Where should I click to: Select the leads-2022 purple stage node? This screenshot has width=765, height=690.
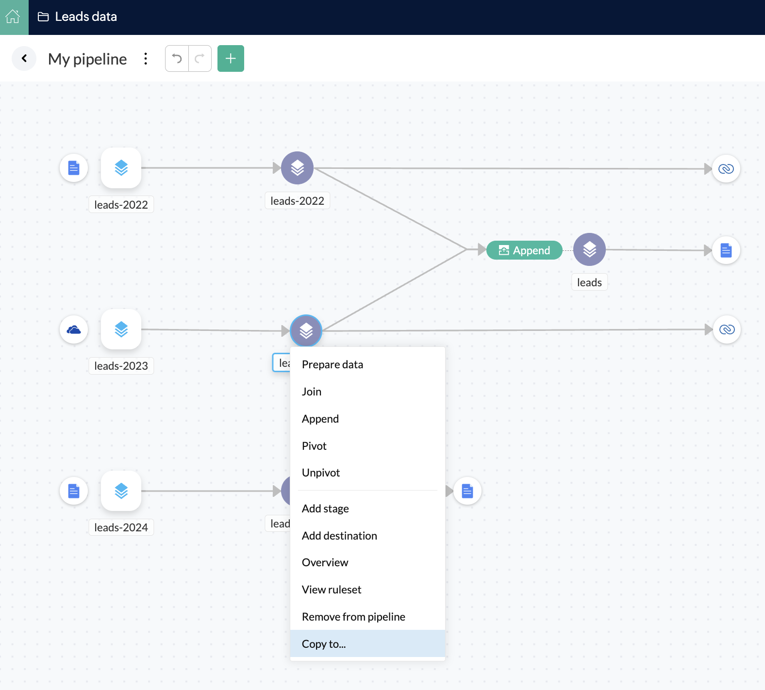[297, 168]
